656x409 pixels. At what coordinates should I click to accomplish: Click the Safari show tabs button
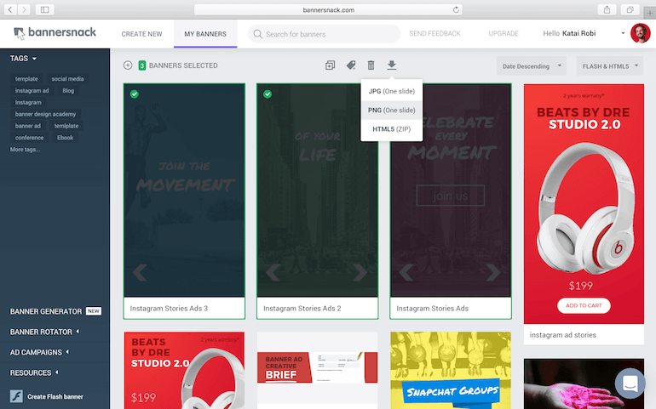click(x=630, y=9)
